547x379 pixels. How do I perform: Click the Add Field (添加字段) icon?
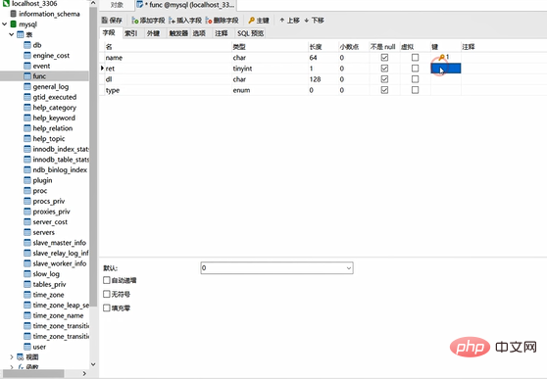[135, 21]
